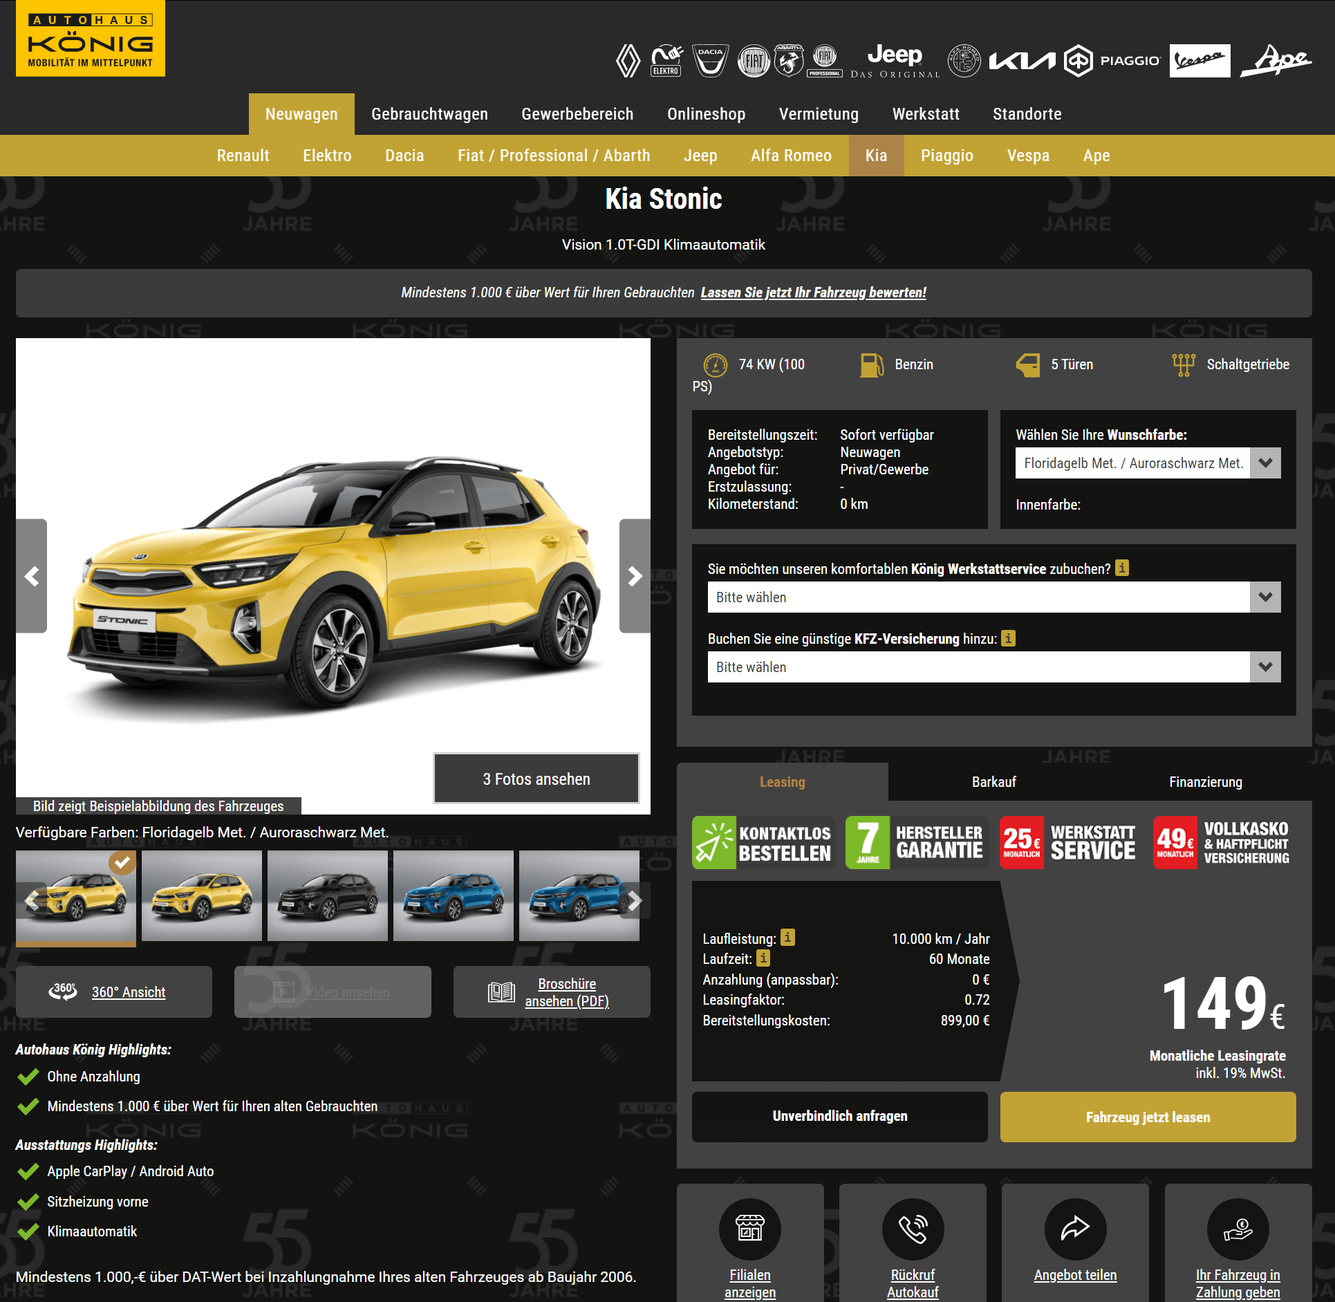The height and width of the screenshot is (1302, 1335).
Task: Click info icon next to Werkstattservice question
Action: 1122,568
